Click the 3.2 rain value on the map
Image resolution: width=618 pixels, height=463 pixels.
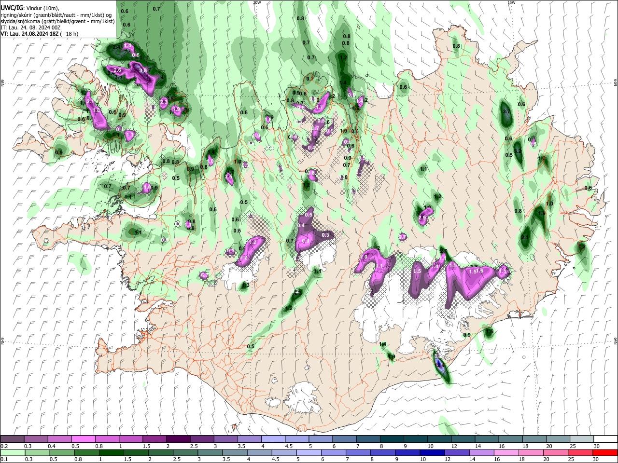pos(518,151)
